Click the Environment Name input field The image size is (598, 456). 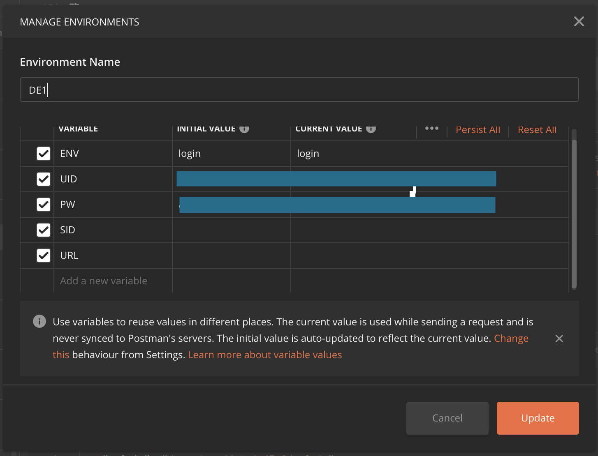[299, 90]
